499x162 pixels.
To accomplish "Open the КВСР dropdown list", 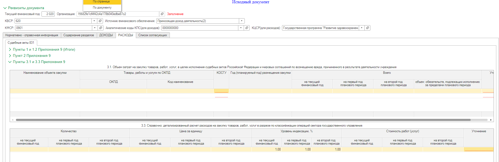I will [x=94, y=21].
